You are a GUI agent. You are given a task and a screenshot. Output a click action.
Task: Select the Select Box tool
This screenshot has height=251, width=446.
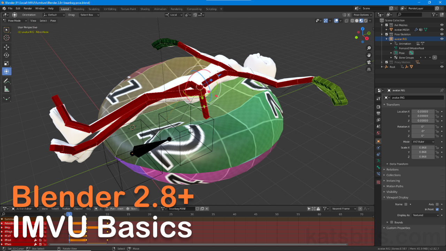click(x=7, y=30)
